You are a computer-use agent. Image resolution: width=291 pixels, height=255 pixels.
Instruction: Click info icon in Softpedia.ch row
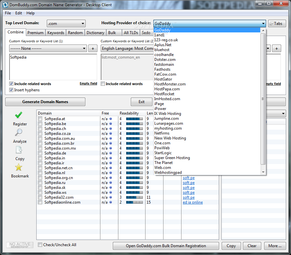pyautogui.click(x=111, y=129)
